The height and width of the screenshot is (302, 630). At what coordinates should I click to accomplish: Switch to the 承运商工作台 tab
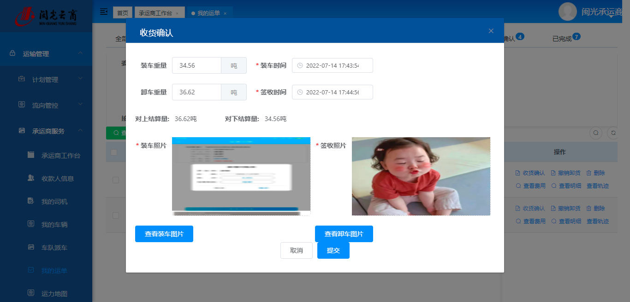click(x=160, y=13)
